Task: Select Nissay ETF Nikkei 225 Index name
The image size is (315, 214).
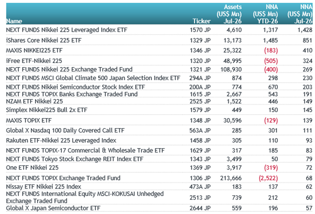Action: coord(44,187)
